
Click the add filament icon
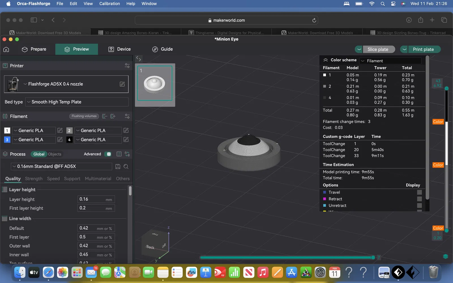[x=113, y=116]
